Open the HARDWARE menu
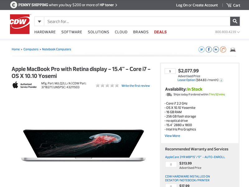This screenshot has width=249, height=187. point(45,32)
